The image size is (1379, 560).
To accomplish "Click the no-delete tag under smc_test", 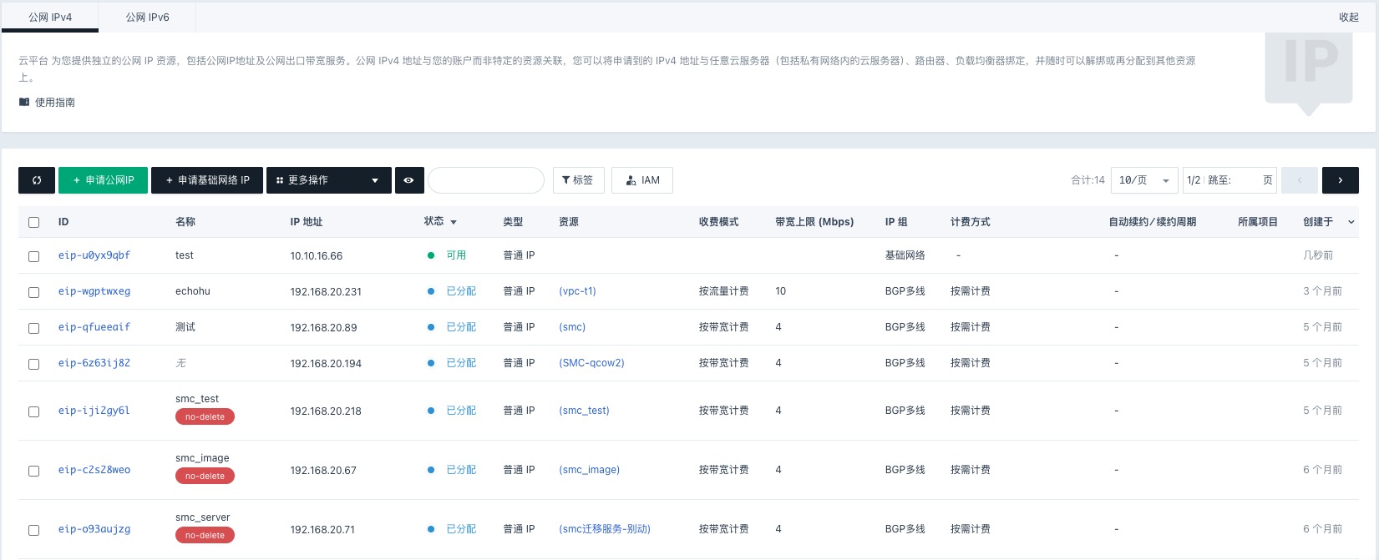I will 205,417.
